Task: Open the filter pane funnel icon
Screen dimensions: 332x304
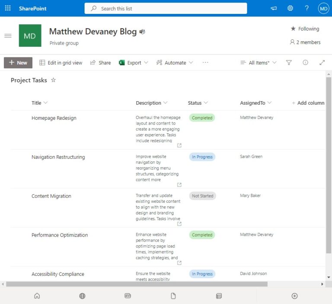Action: 289,63
